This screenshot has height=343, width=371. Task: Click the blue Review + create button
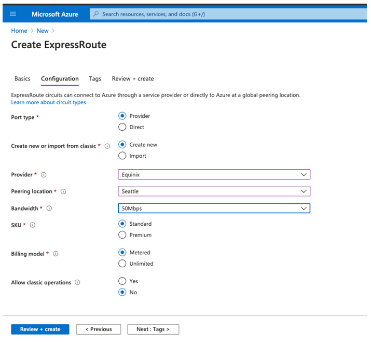40,330
